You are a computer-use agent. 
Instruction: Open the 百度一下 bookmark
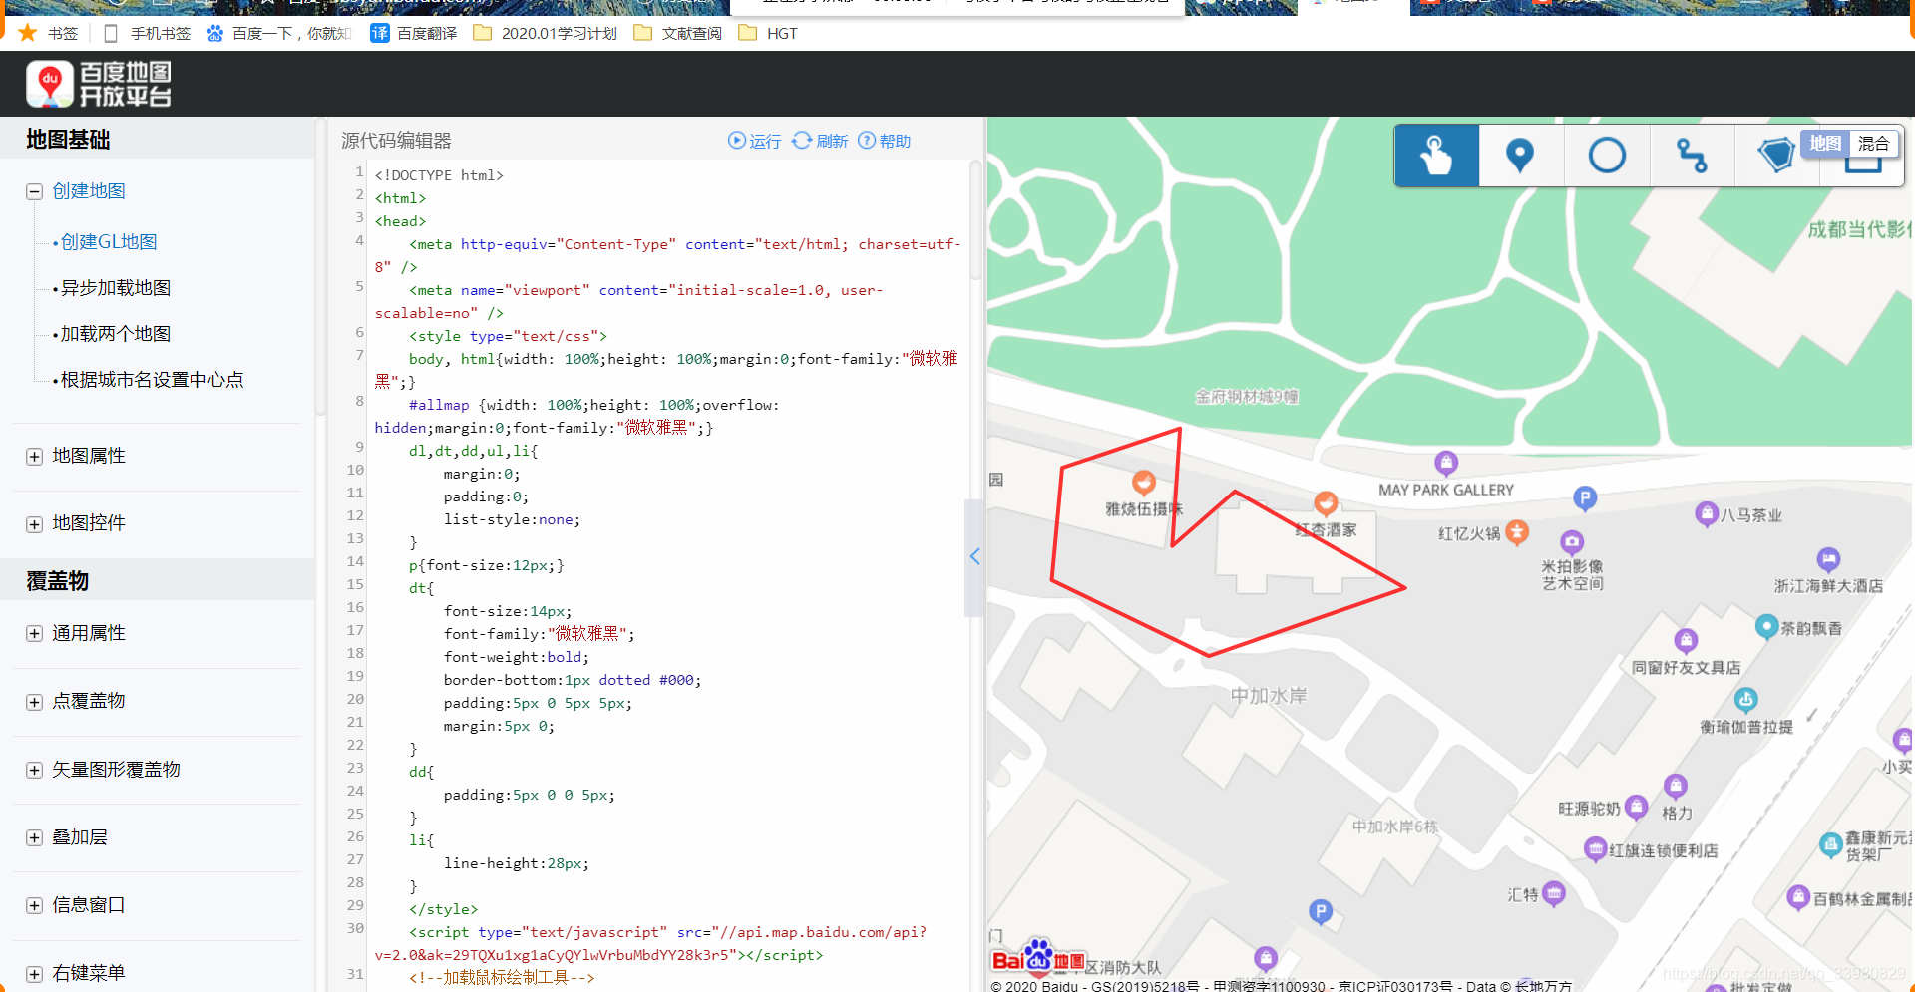(278, 33)
